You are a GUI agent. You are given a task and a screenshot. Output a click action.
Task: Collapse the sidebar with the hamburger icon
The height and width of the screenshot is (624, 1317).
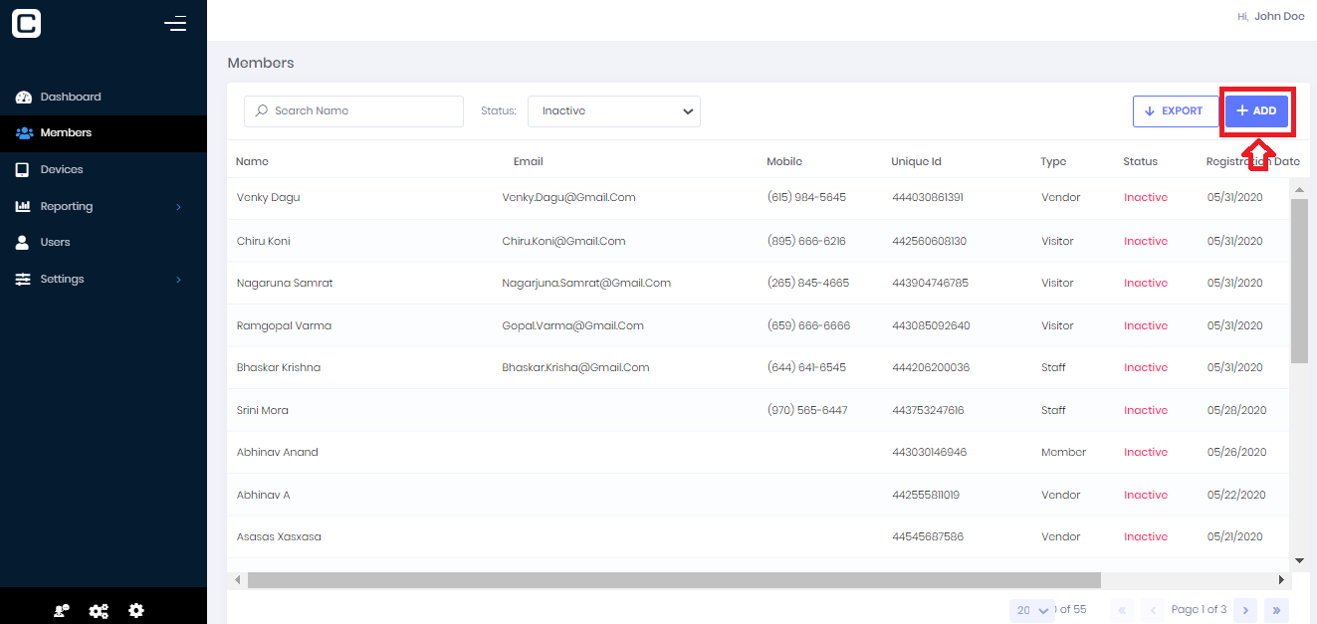175,23
